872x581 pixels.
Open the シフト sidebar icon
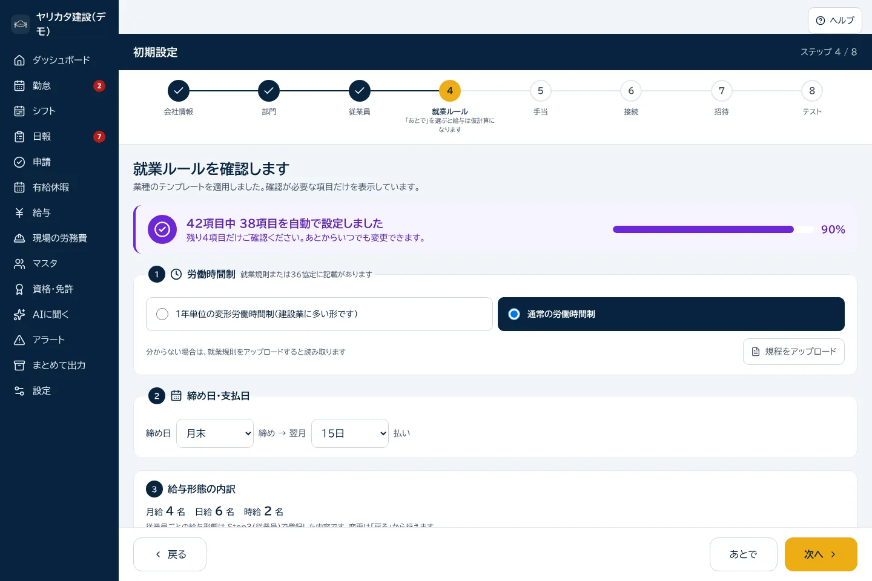click(19, 111)
